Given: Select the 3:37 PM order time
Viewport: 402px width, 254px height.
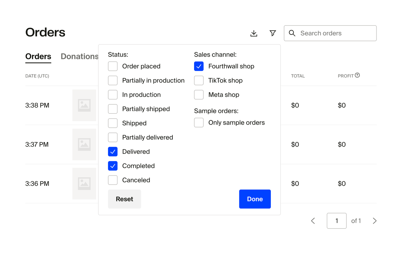Looking at the screenshot, I should point(37,144).
